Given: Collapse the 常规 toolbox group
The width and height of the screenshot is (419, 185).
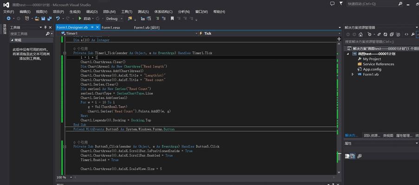Looking at the screenshot, I should pyautogui.click(x=12, y=40).
